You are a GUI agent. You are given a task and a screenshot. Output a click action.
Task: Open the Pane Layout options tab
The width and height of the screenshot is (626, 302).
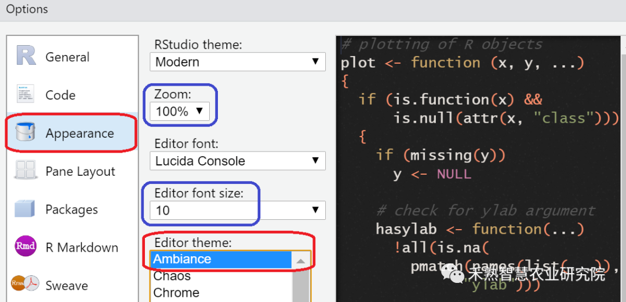pos(80,172)
